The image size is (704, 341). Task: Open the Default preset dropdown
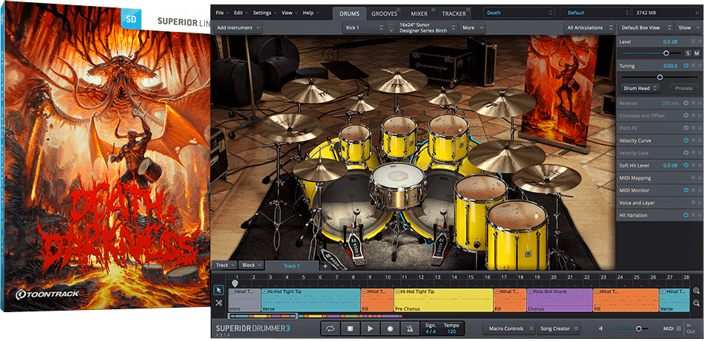pos(596,13)
